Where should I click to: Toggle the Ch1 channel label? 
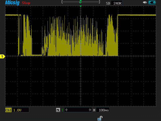[x=8, y=110]
